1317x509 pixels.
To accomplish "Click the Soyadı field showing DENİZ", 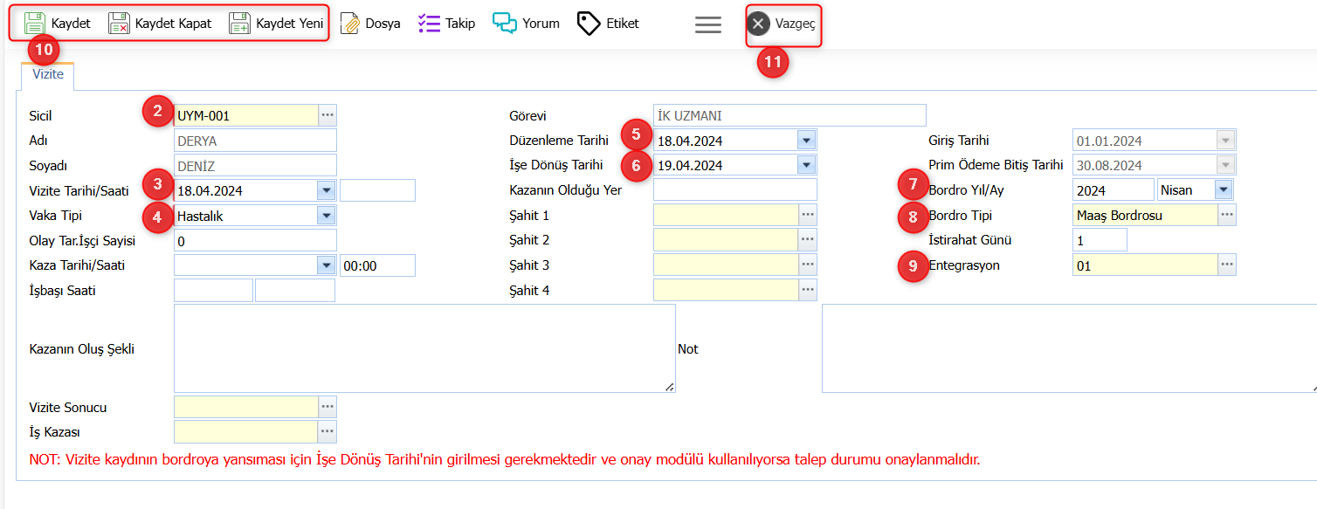I will tap(256, 165).
